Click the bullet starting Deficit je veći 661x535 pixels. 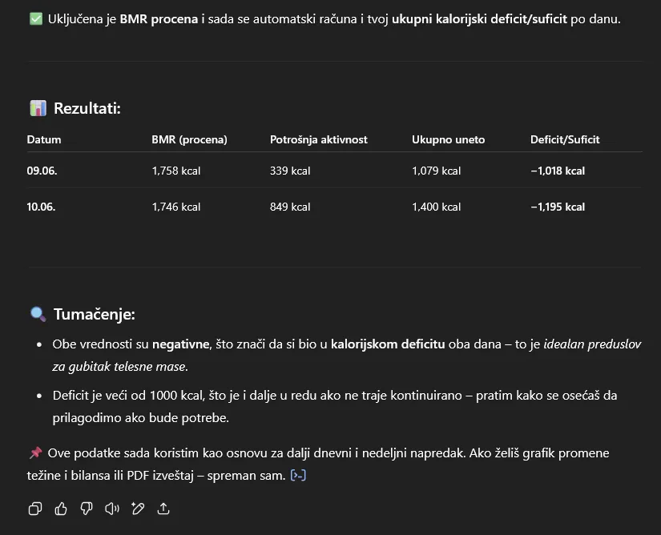[335, 407]
